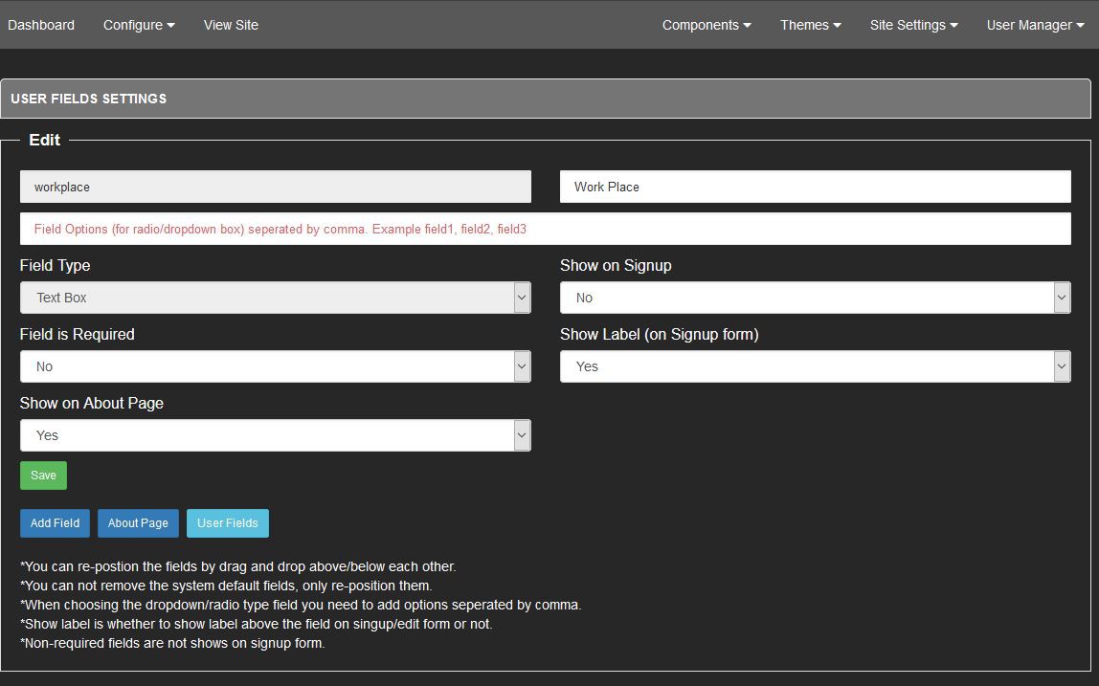Click the workplace field name input
Screen dimensions: 1099x686
276,187
